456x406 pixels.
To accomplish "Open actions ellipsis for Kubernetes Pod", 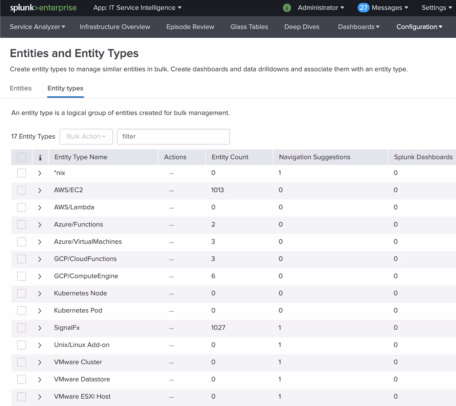I will [x=171, y=311].
